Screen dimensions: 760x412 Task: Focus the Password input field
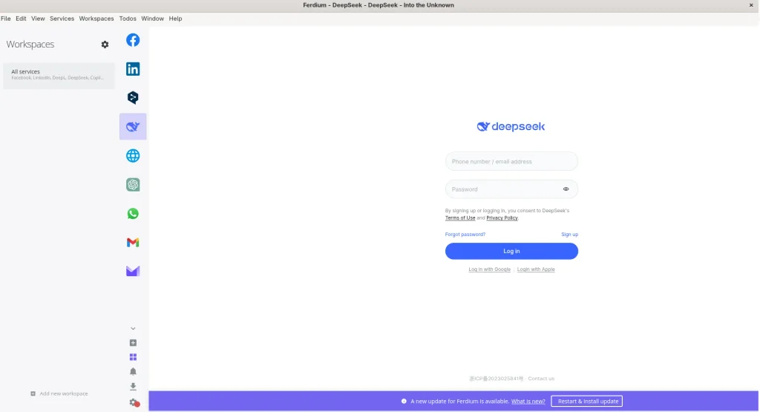click(x=511, y=189)
